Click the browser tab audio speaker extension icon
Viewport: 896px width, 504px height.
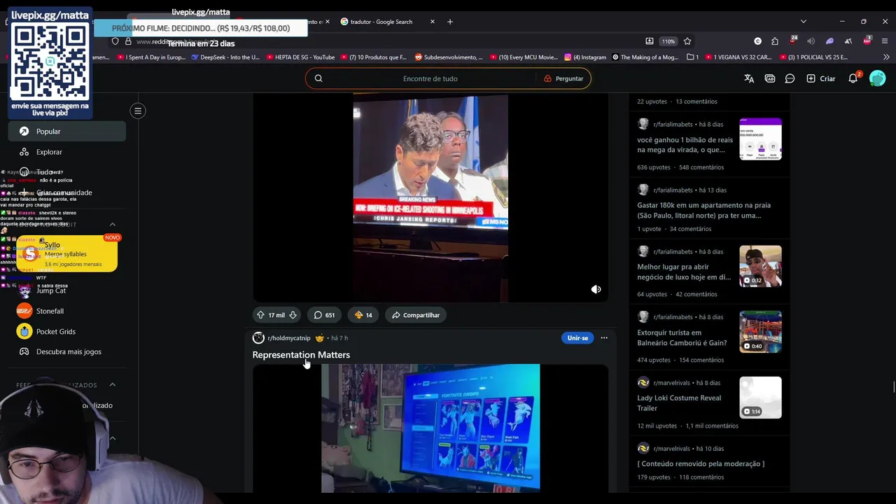(811, 41)
